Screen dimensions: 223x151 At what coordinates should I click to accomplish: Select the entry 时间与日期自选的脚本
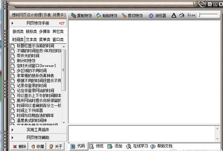click(35, 116)
